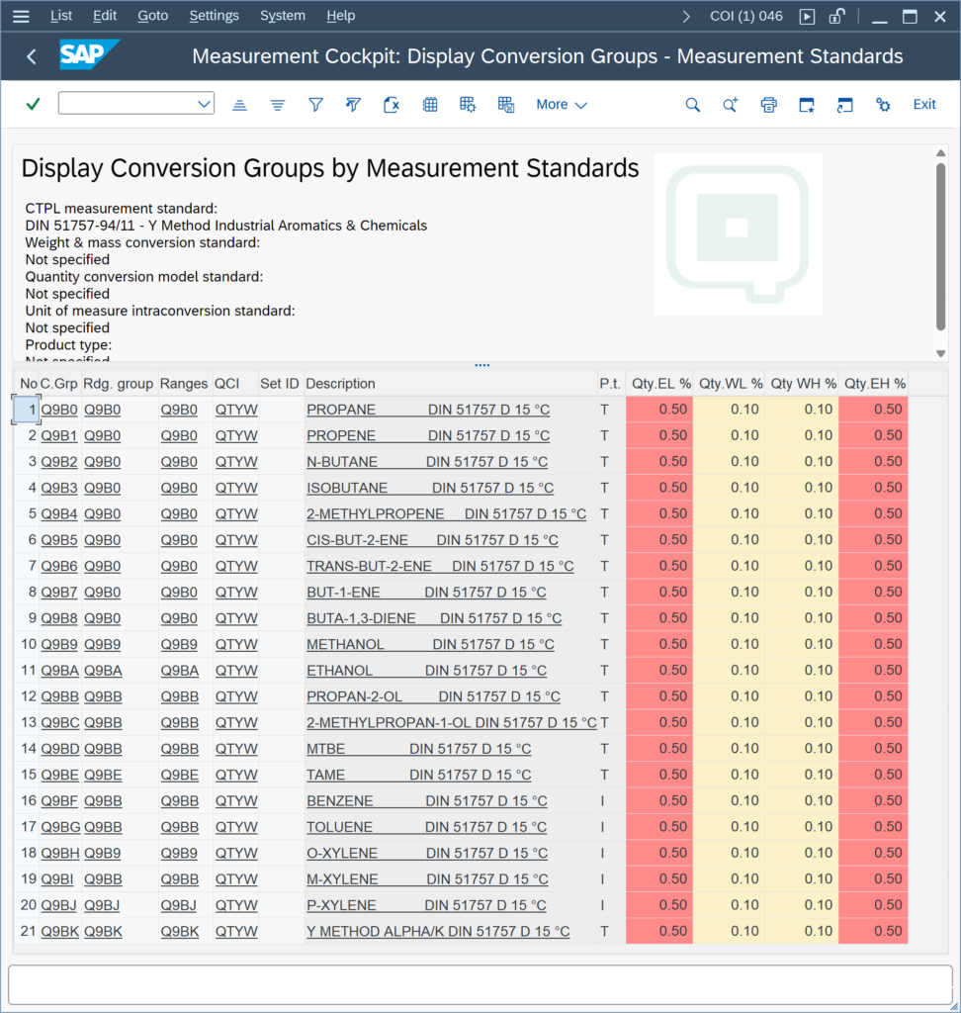Click the SAP logo
The image size is (961, 1013).
[89, 55]
